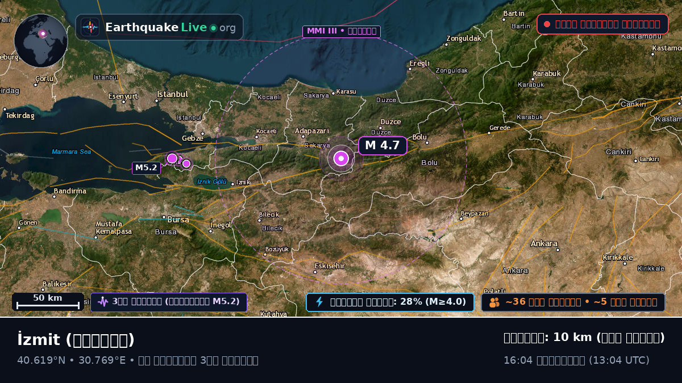This screenshot has height=383, width=682.
Task: Click the Marmara Sea label
Action: 72,151
